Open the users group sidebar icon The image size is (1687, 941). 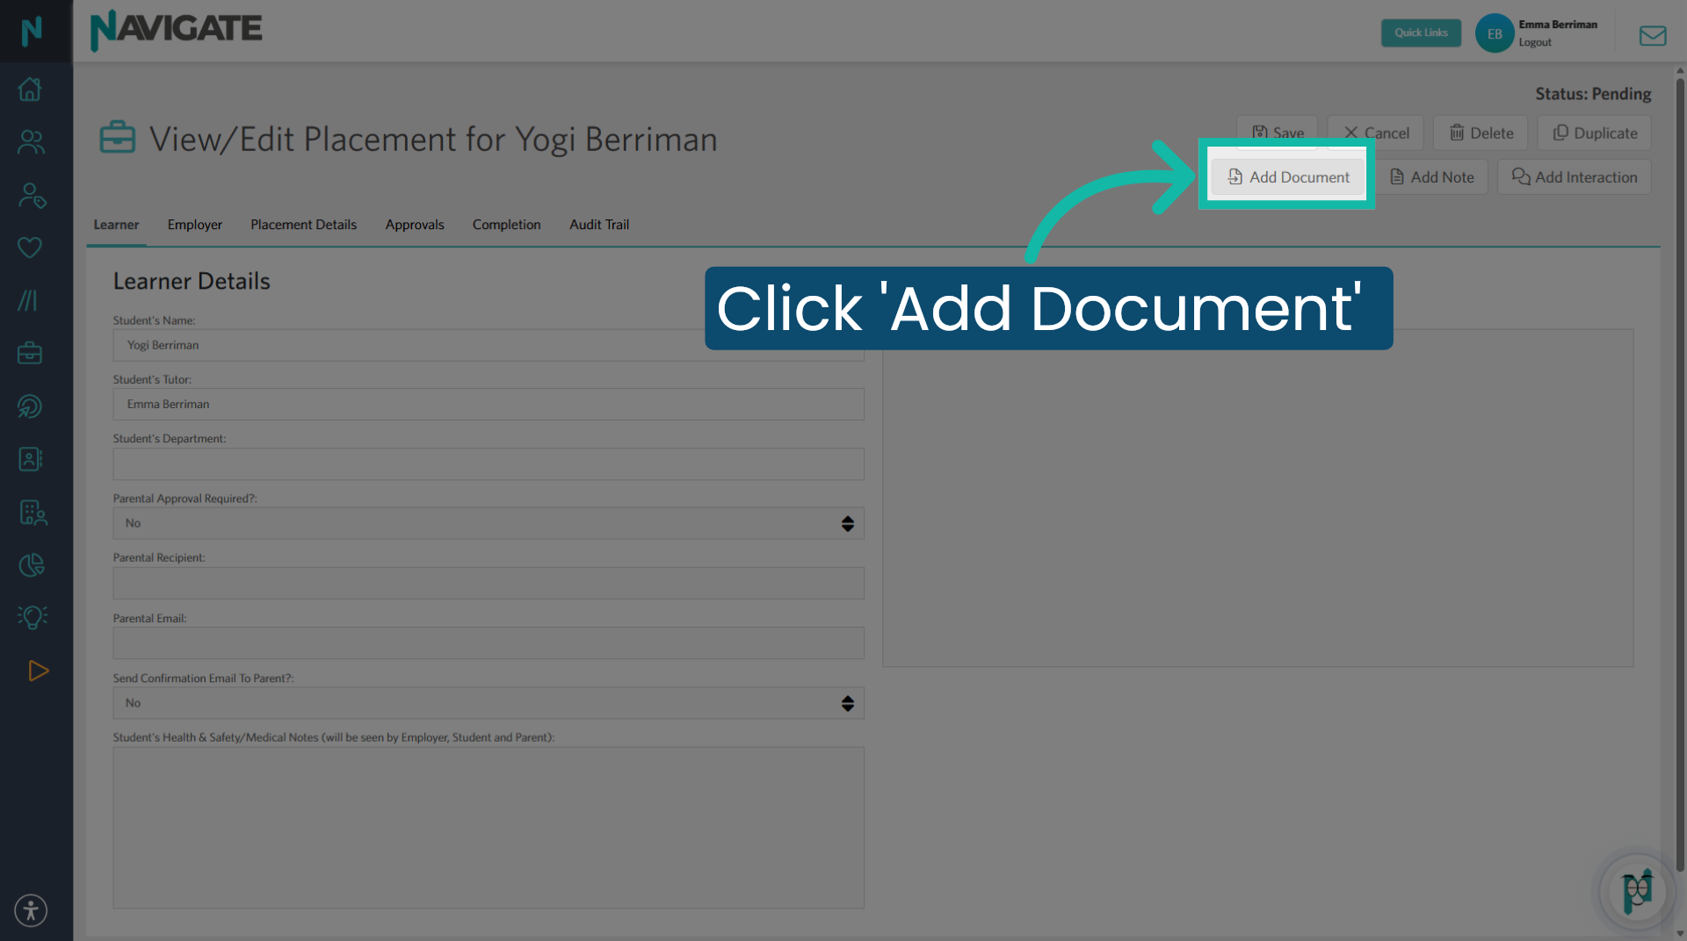(31, 142)
